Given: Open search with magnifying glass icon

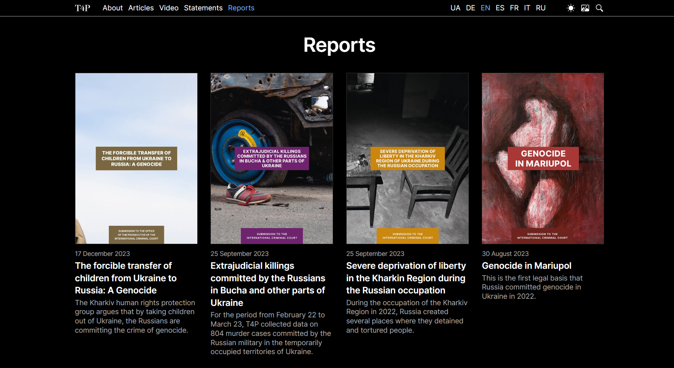Looking at the screenshot, I should (x=599, y=8).
